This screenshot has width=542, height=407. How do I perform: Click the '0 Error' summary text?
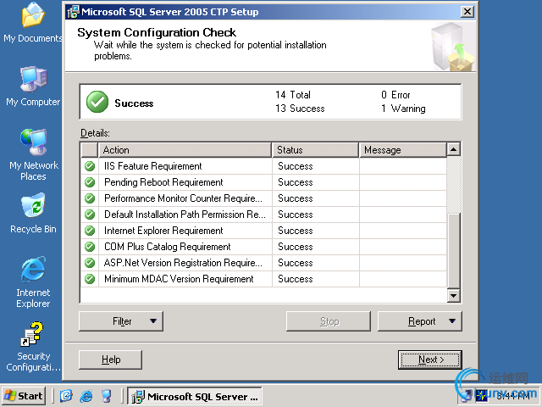(x=395, y=95)
